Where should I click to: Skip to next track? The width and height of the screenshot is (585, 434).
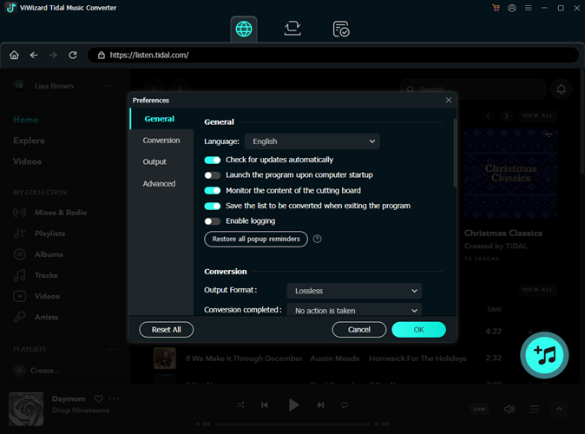click(321, 404)
